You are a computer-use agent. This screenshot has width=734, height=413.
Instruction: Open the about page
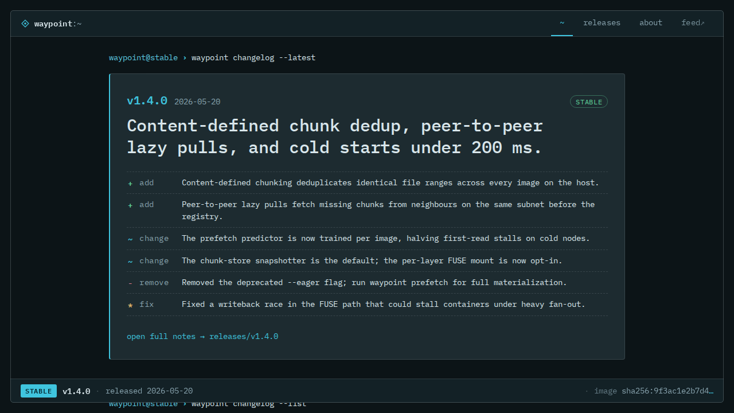point(651,23)
